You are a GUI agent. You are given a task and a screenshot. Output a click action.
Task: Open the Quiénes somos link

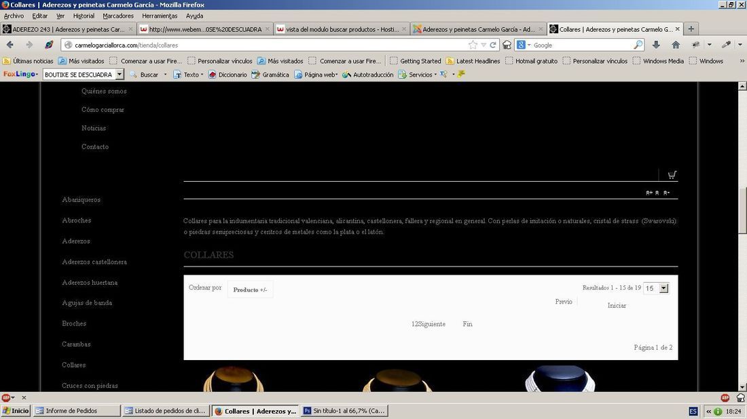point(104,91)
